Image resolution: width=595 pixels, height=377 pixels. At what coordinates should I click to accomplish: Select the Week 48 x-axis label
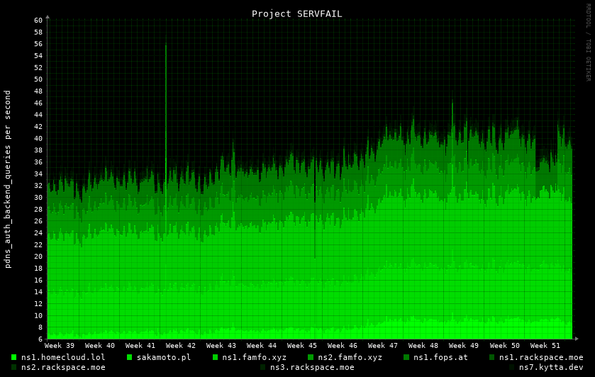click(x=423, y=346)
